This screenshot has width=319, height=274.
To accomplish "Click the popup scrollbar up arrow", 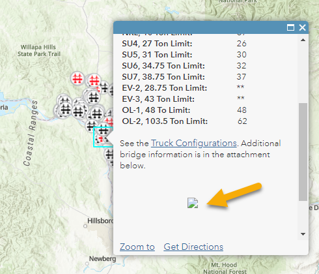I will click(303, 40).
